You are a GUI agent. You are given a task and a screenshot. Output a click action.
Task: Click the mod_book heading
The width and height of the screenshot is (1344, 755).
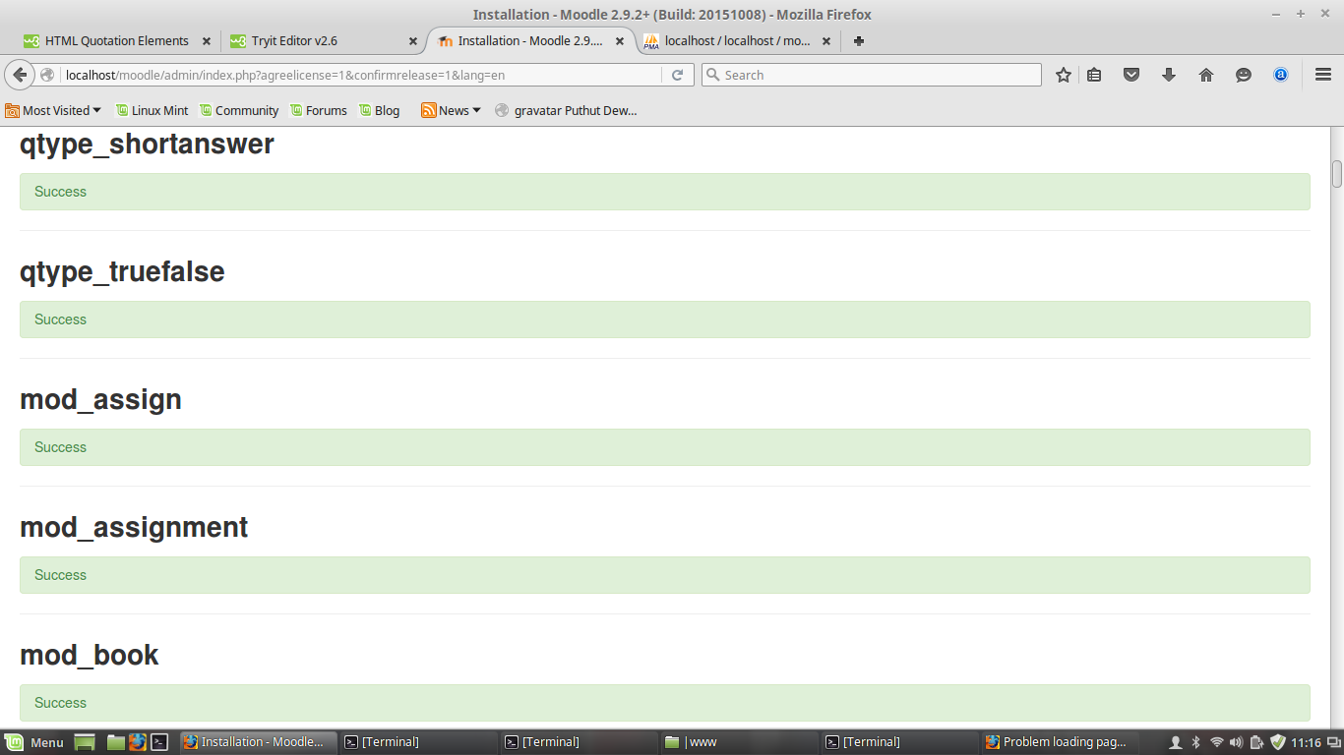(x=89, y=656)
